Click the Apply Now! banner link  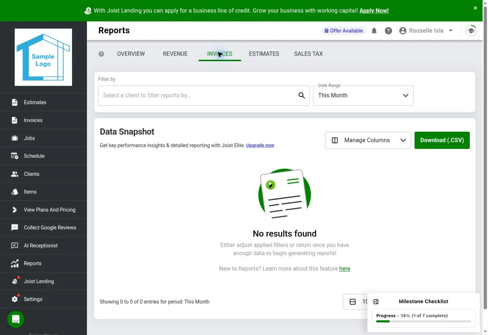(x=374, y=11)
